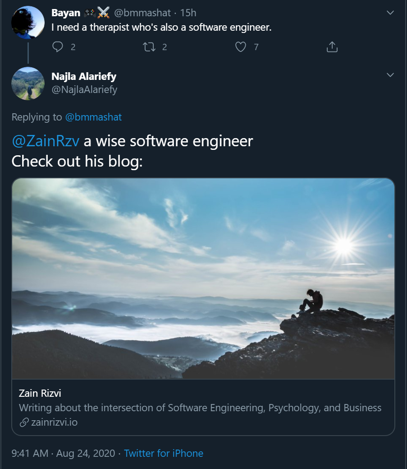The height and width of the screenshot is (469, 407).
Task: Open Najla Alariefy's profile avatar
Action: tap(28, 84)
